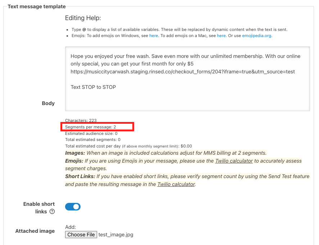Click the help icon beside Enable short links
The height and width of the screenshot is (245, 319).
tap(52, 212)
